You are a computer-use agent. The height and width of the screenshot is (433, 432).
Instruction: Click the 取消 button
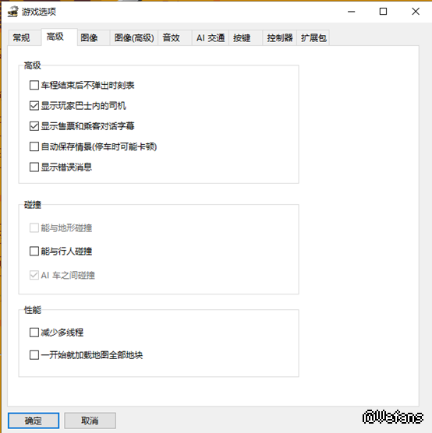tap(90, 421)
